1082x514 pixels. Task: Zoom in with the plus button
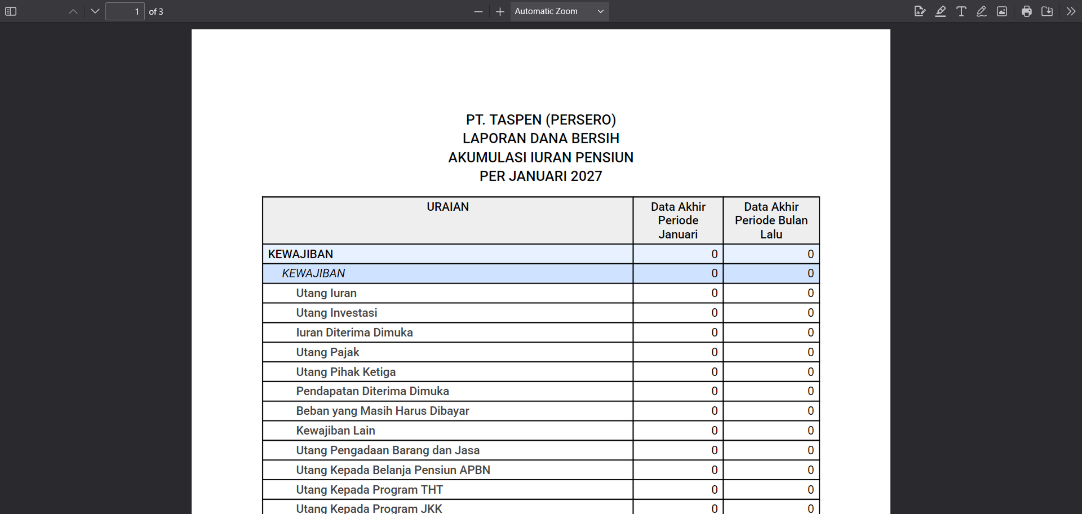pos(500,11)
